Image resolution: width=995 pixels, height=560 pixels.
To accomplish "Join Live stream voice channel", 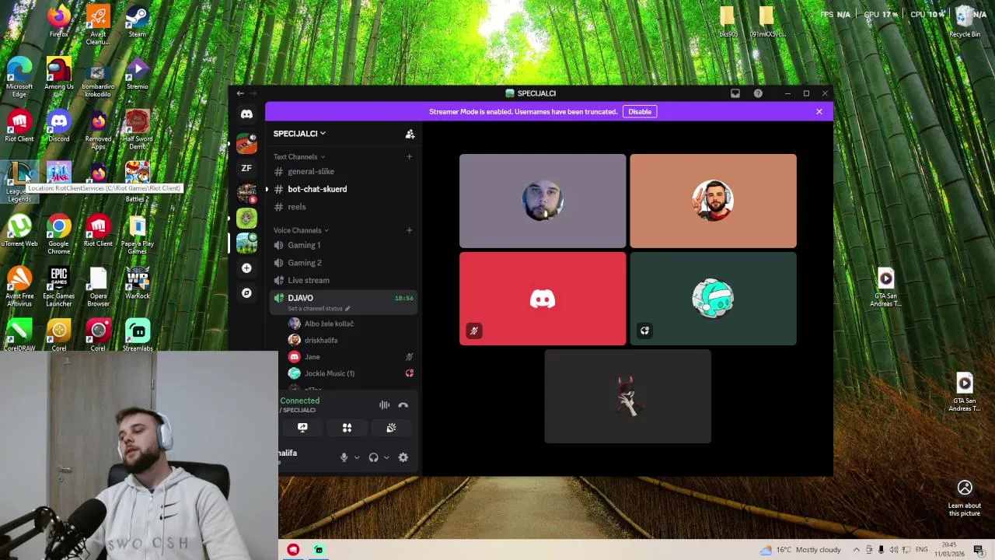I will 343,280.
